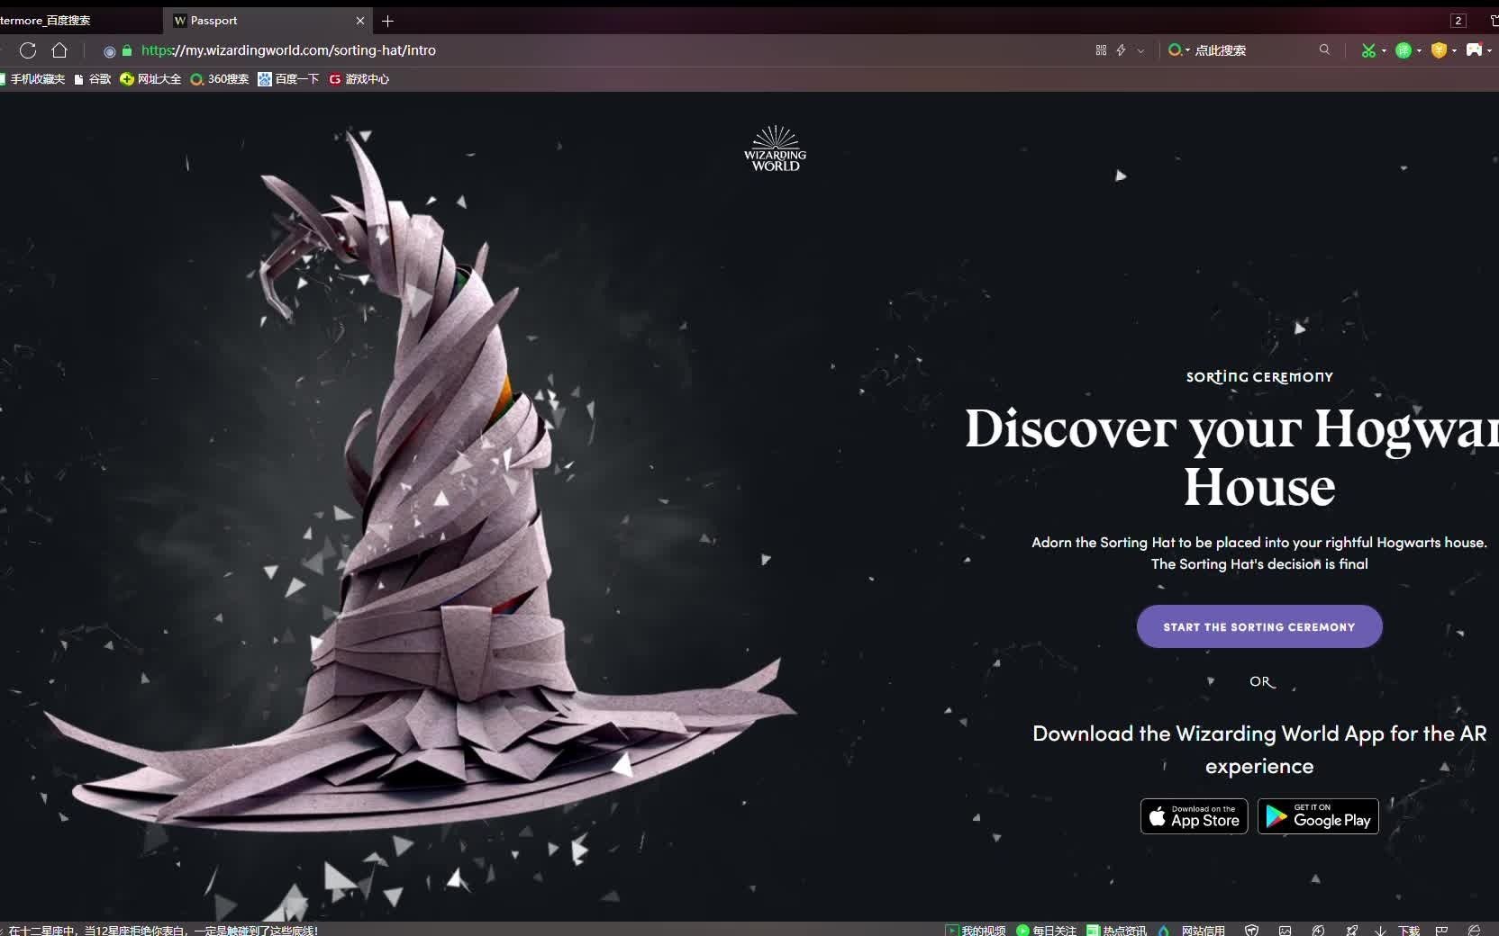The width and height of the screenshot is (1499, 936).
Task: Reload the page with the refresh icon
Action: coord(28,50)
